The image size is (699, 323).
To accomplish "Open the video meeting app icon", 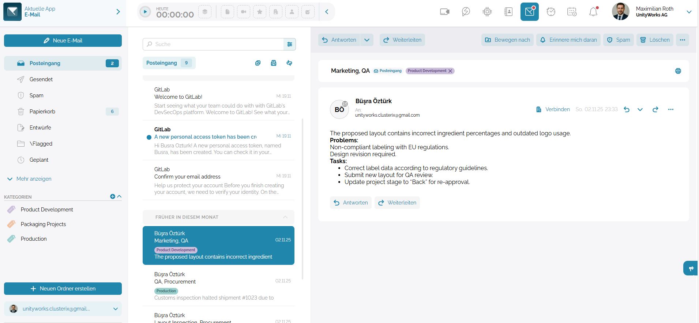I will click(x=445, y=12).
